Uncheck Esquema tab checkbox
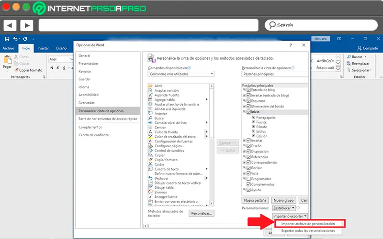Image resolution: width=383 pixels, height=239 pixels. point(248,101)
